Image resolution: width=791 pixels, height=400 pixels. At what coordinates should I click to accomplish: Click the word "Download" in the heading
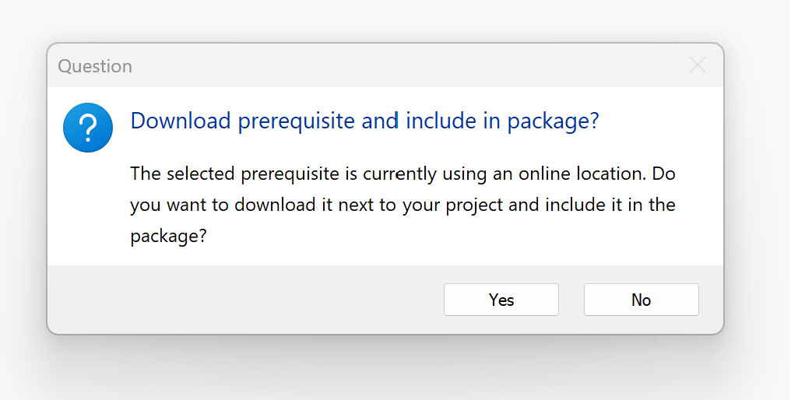(x=181, y=120)
